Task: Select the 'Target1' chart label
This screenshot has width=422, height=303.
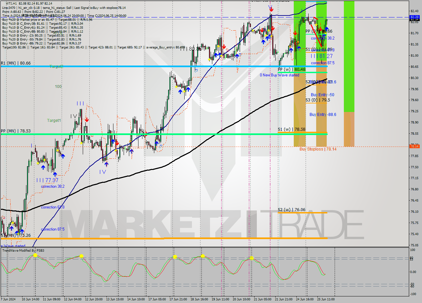Action: (54, 121)
